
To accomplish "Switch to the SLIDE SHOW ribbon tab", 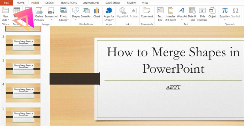I will (x=113, y=3).
